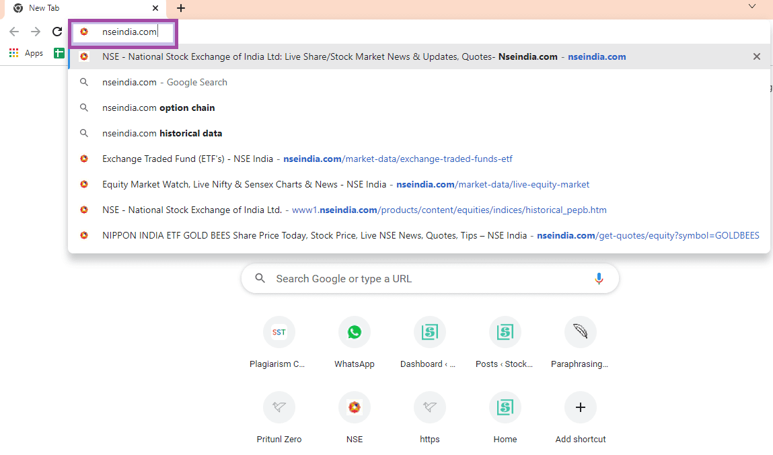Screen dimensions: 773x455
Task: Select the NSE National Stock Exchange top suggestion
Action: (x=419, y=56)
